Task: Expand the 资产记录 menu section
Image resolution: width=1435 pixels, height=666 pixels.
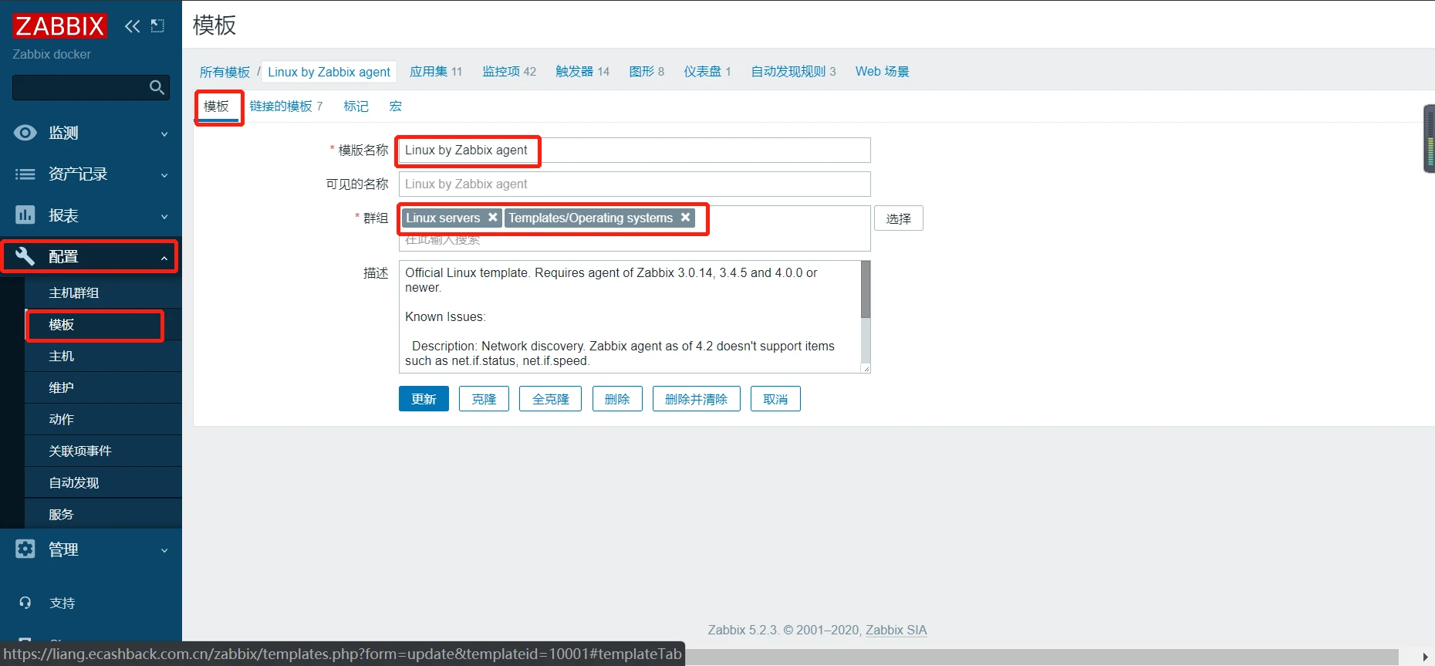Action: pyautogui.click(x=90, y=174)
